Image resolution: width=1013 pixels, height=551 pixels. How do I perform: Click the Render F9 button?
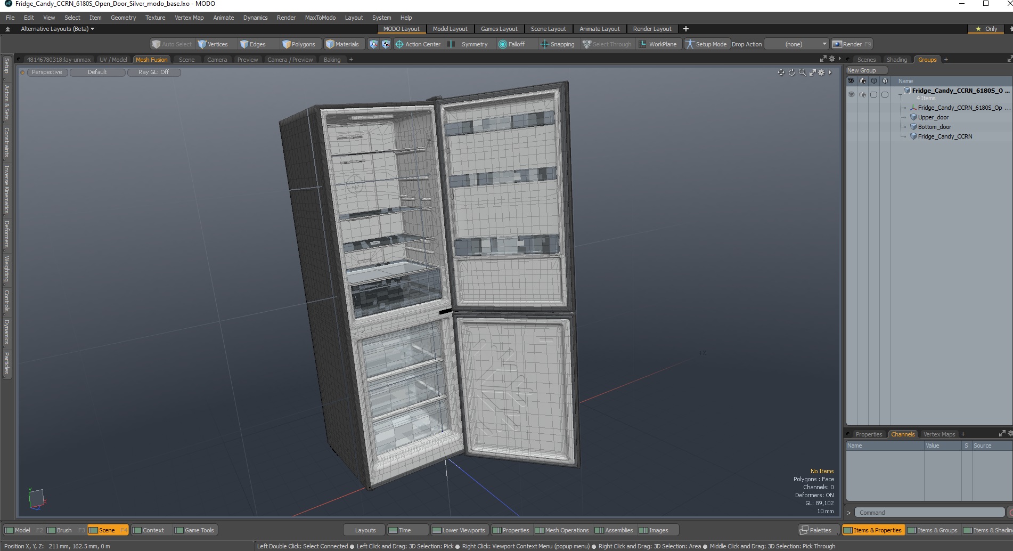pos(852,44)
